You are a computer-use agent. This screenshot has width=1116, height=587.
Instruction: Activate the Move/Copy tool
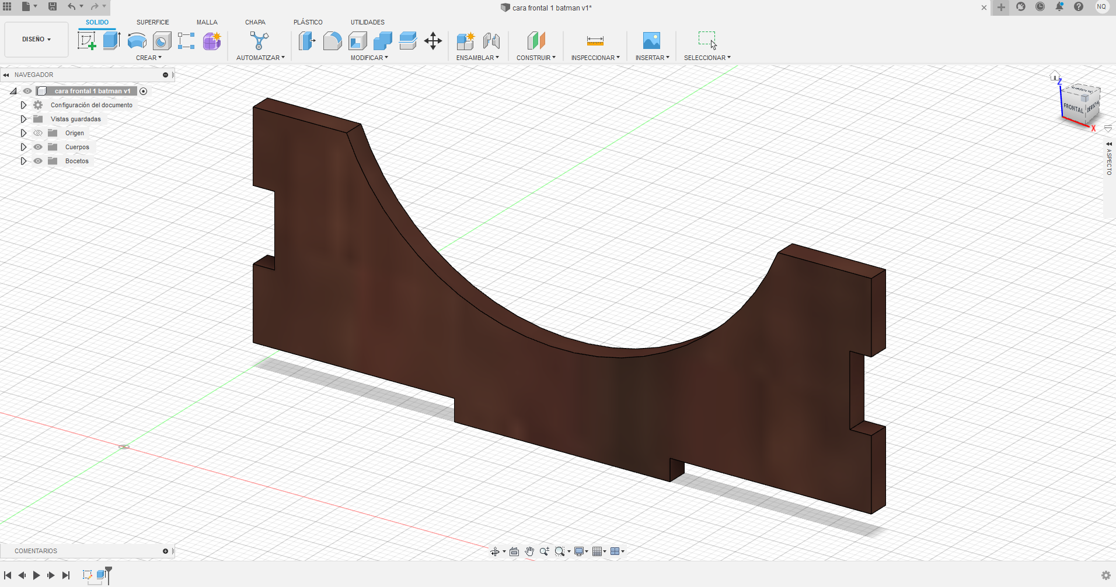point(433,41)
